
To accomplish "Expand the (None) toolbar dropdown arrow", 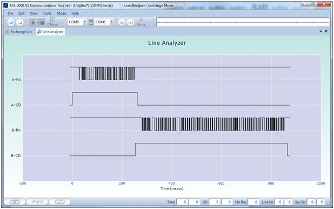I will (x=62, y=22).
